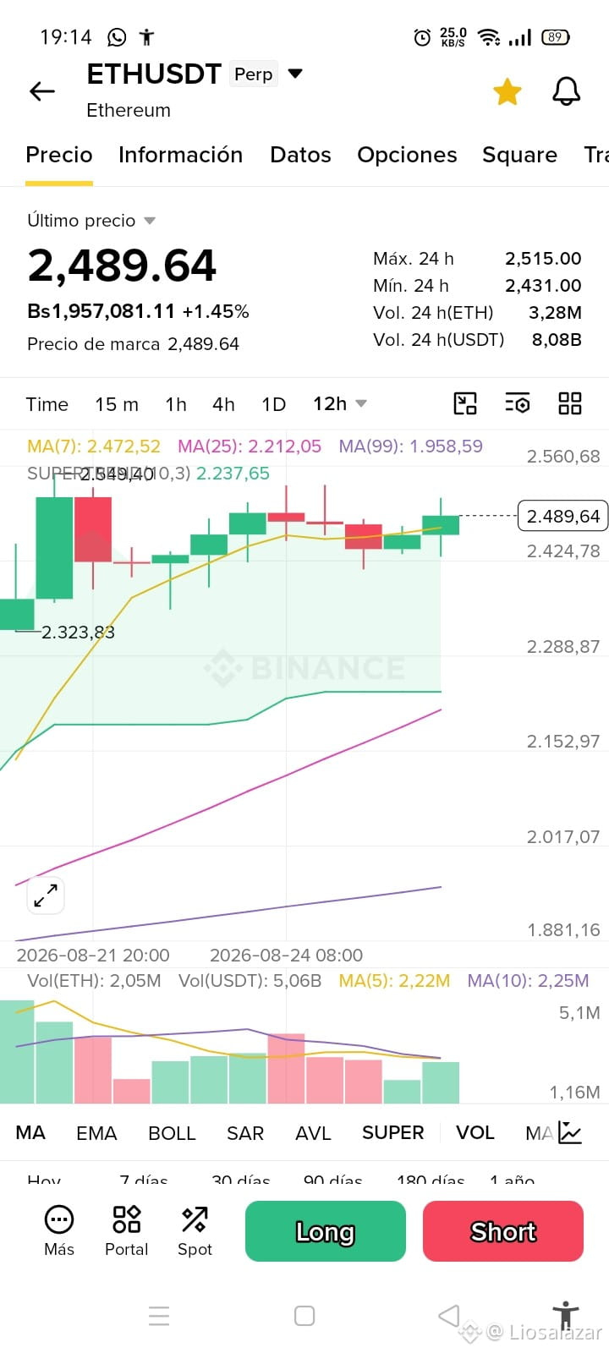The image size is (609, 1353).
Task: Toggle the VOL sub-indicator
Action: pyautogui.click(x=475, y=1132)
